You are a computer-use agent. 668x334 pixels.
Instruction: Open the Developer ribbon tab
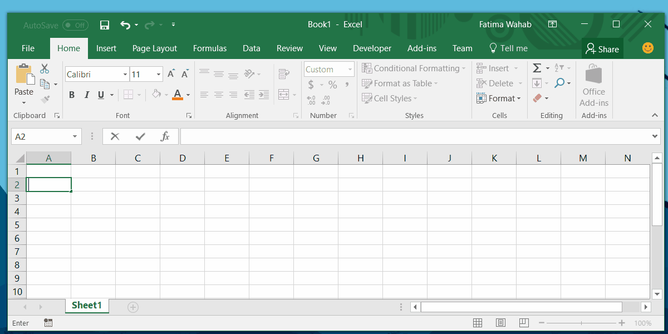[372, 48]
